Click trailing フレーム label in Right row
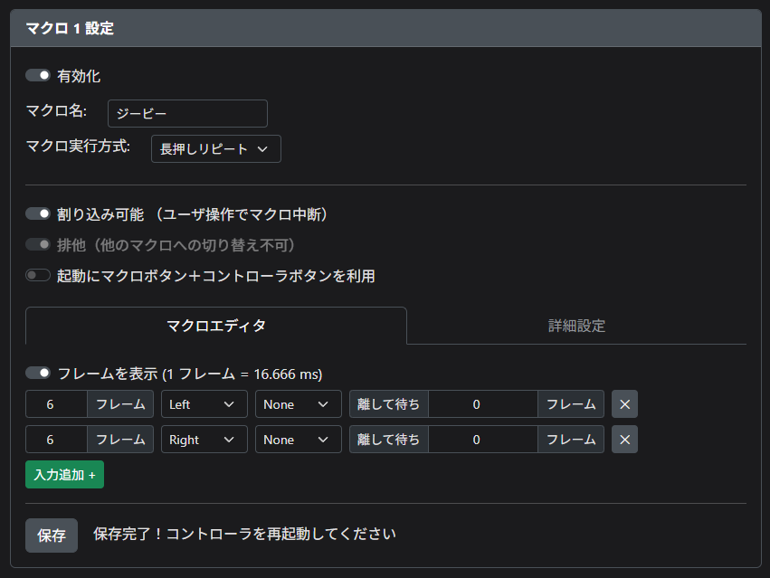 pos(571,440)
